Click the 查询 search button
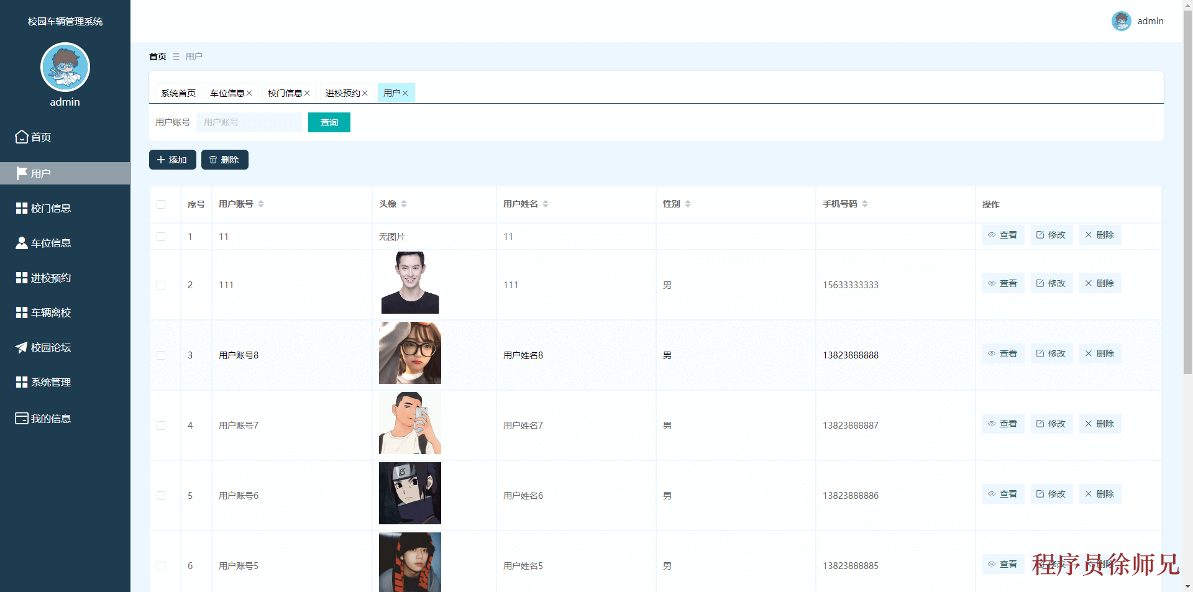 pos(329,122)
